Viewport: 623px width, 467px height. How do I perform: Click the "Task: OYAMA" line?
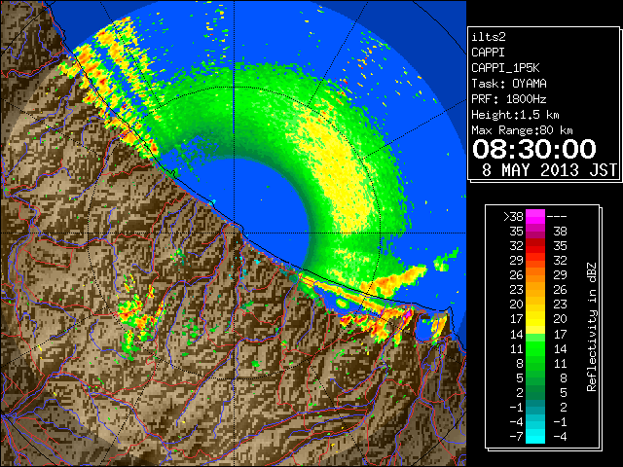509,84
